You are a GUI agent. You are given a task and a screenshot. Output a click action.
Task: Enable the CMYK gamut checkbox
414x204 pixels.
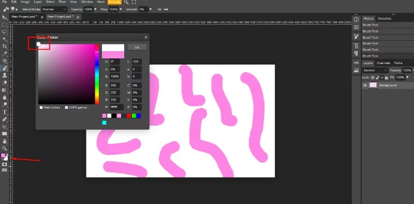click(66, 107)
